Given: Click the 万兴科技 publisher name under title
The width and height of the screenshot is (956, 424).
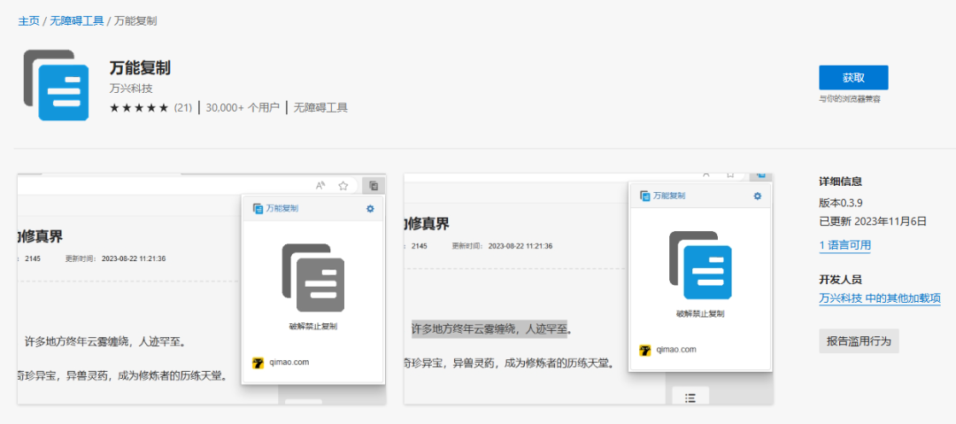Looking at the screenshot, I should tap(131, 89).
